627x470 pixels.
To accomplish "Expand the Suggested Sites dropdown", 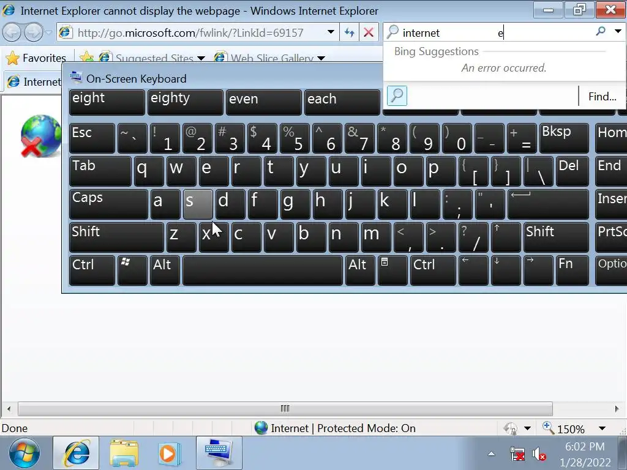I will (201, 58).
